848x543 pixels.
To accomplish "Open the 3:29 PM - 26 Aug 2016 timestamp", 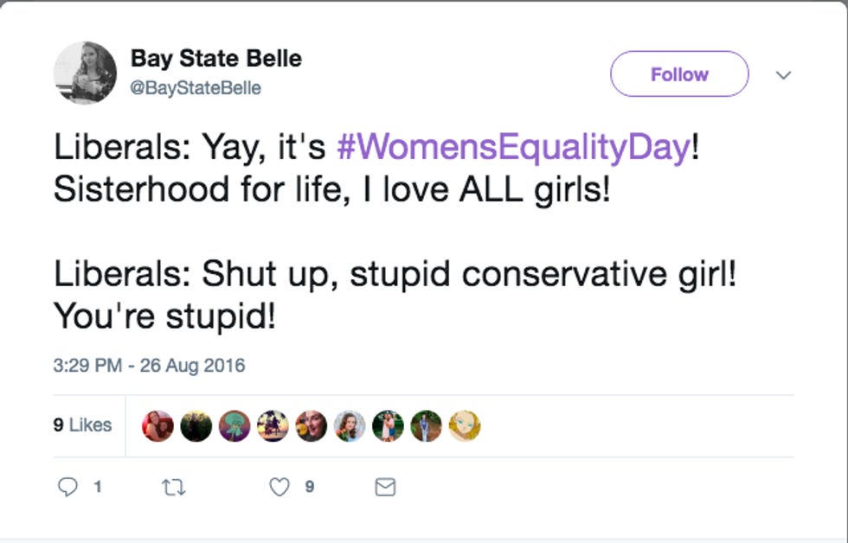I will (149, 366).
